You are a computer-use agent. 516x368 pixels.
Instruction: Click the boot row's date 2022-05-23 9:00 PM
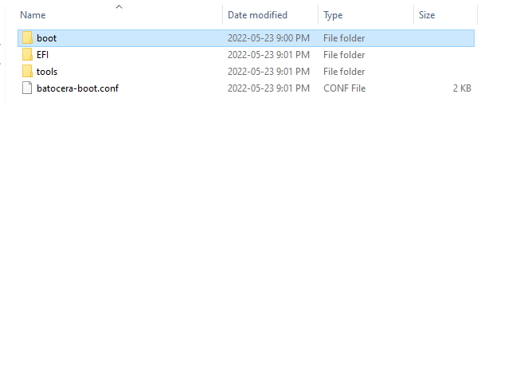[268, 38]
